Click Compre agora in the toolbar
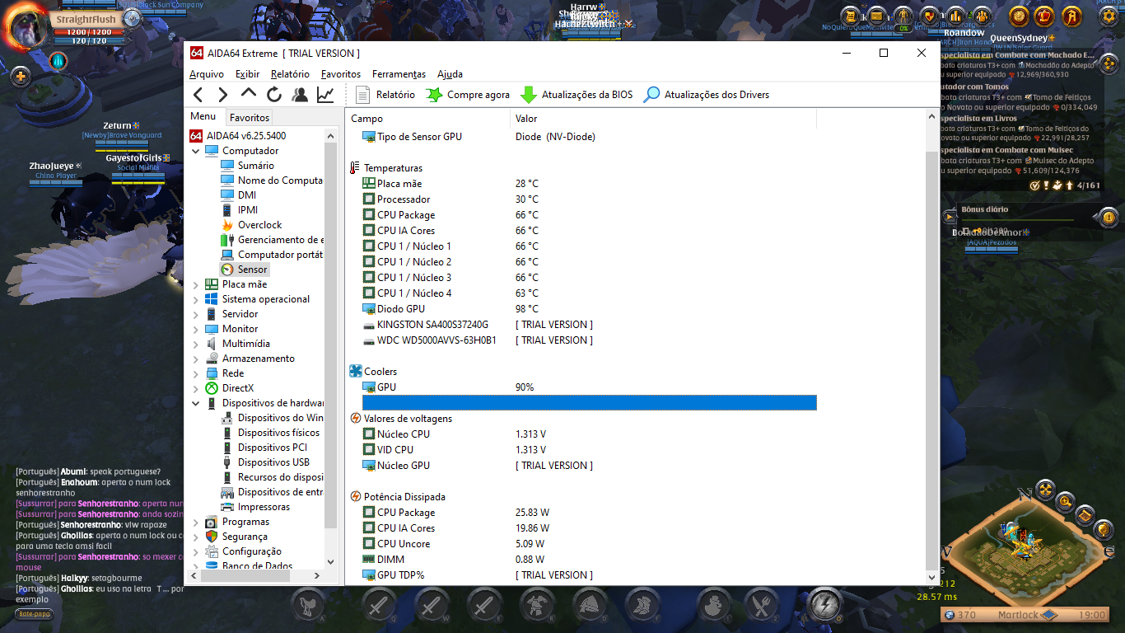Viewport: 1125px width, 633px height. coord(468,95)
